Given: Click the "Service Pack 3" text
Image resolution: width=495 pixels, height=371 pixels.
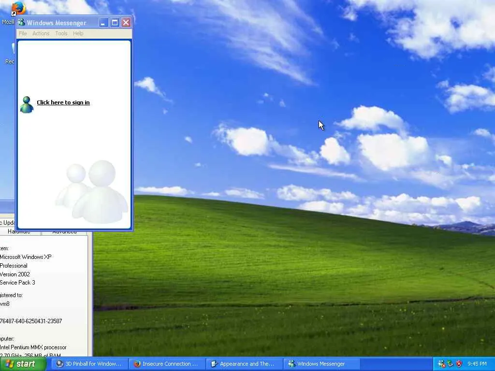Looking at the screenshot, I should click(x=17, y=282).
